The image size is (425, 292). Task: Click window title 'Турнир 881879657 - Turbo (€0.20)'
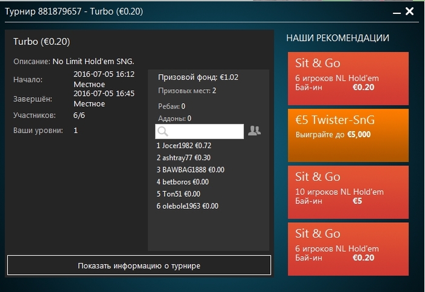[x=74, y=12]
